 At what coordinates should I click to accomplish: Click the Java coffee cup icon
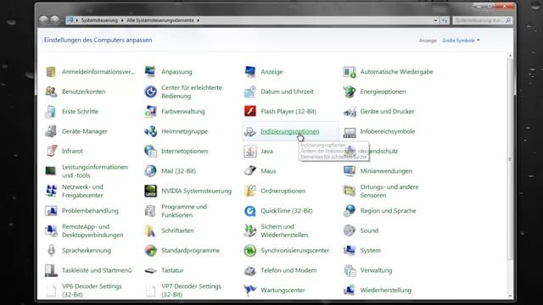click(249, 151)
